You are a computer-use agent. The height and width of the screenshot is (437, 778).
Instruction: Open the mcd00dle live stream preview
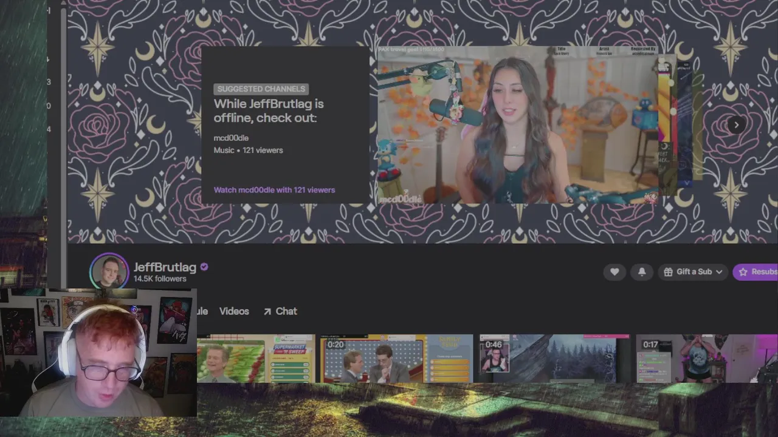[518, 125]
